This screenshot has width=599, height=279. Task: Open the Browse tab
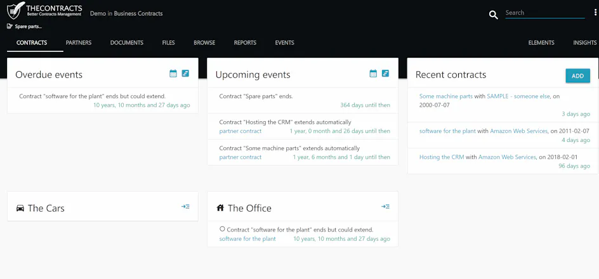[x=204, y=42]
